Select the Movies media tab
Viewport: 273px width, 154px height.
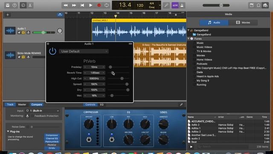(243, 23)
